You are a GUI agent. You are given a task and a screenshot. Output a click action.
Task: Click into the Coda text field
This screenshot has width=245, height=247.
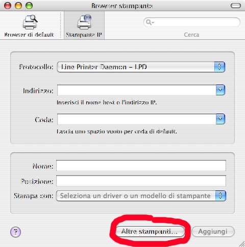coord(137,119)
